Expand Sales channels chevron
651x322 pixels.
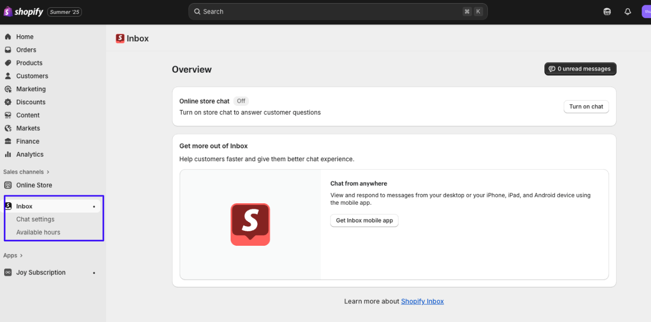tap(48, 172)
